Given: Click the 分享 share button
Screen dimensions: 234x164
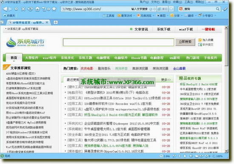Looking at the screenshot, I should (175, 15).
